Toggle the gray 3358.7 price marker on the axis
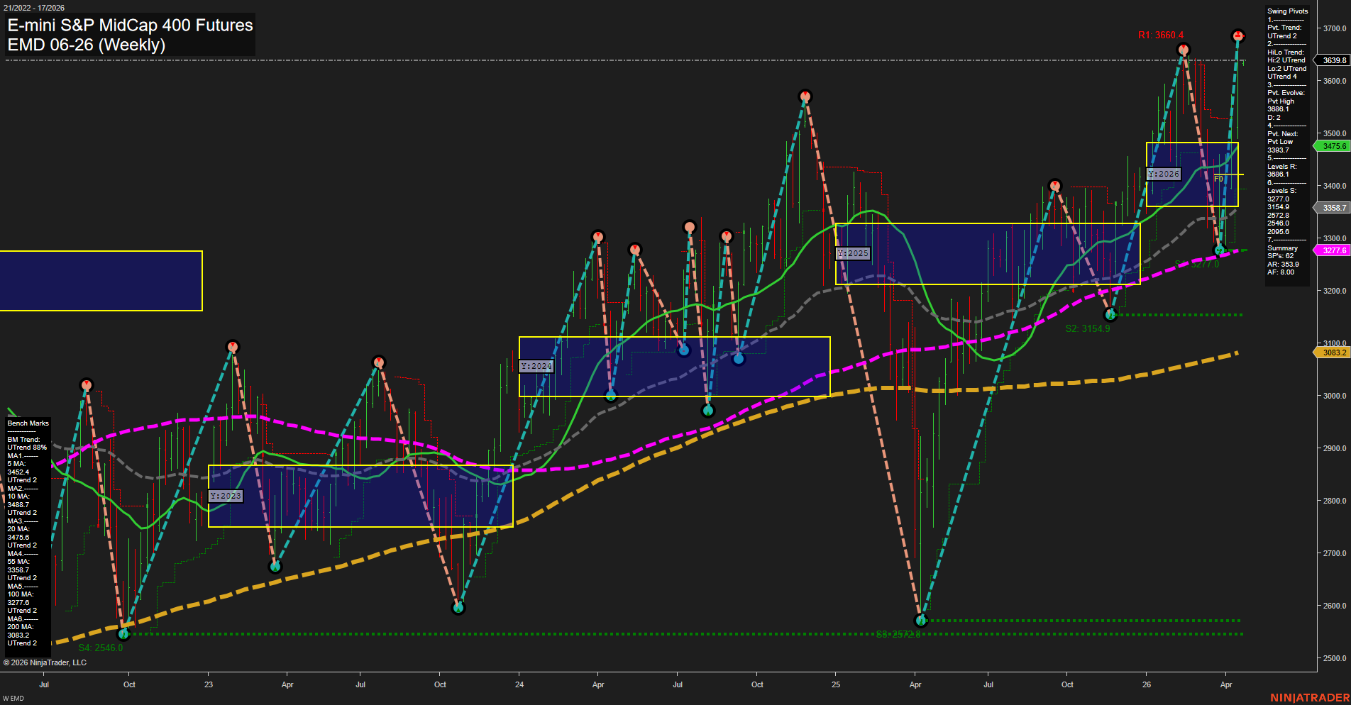This screenshot has width=1351, height=705. click(x=1333, y=208)
